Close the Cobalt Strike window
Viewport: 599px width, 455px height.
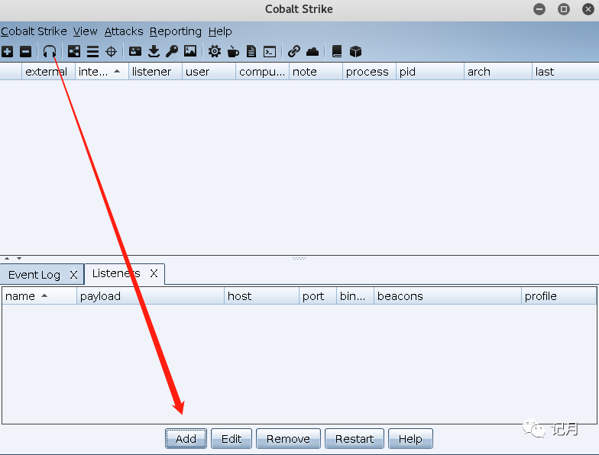click(x=588, y=9)
